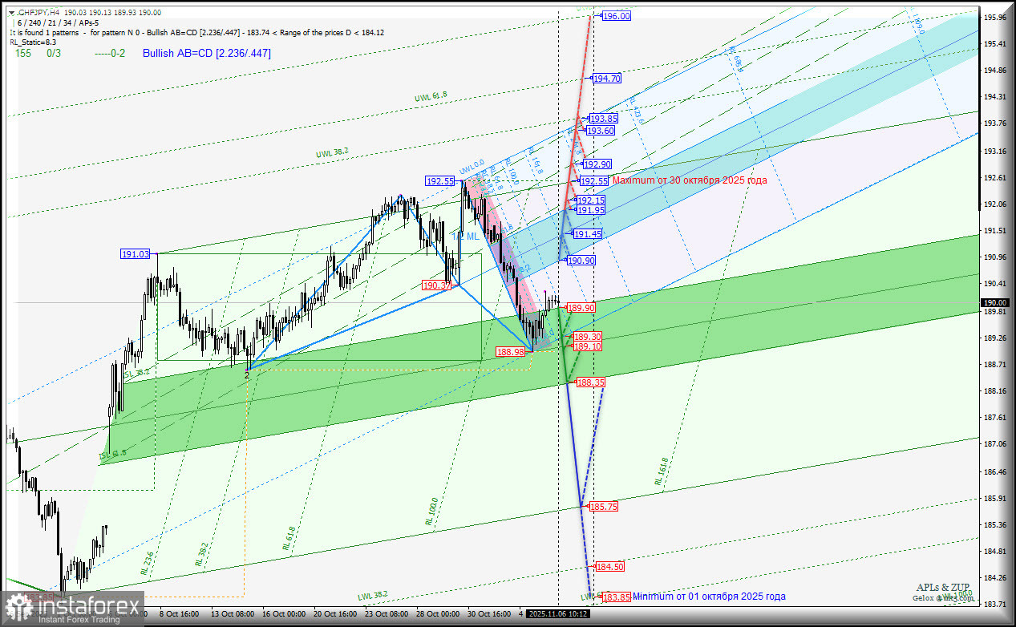Click the InstaForex logo

(72, 609)
